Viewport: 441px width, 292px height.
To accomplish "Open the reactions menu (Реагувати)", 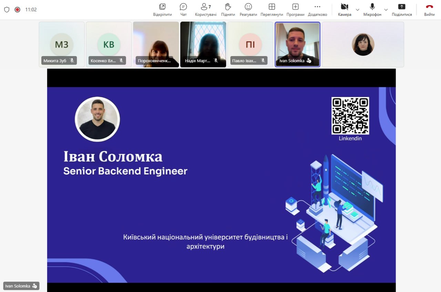I will coord(248,10).
